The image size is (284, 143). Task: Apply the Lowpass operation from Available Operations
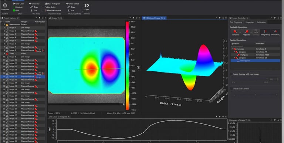(x=236, y=33)
